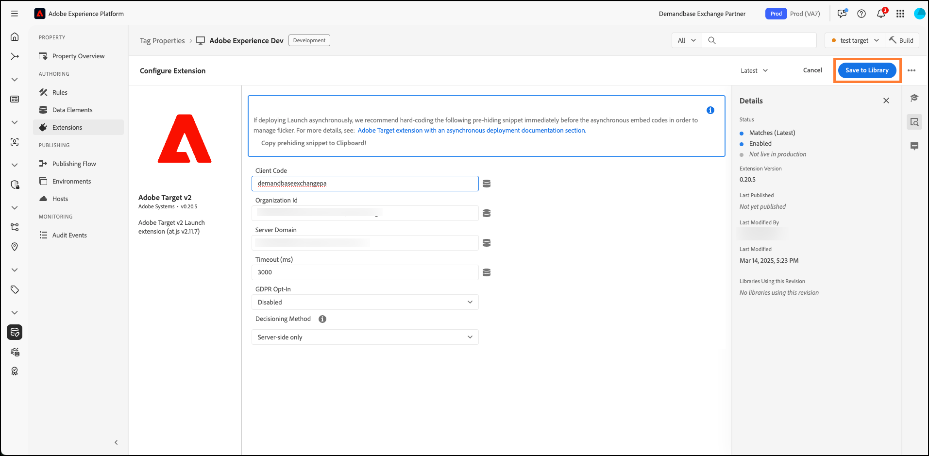Click Save to Library button
929x456 pixels.
[x=867, y=70]
